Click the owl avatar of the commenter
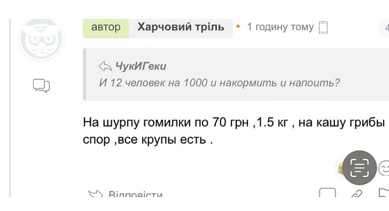 click(41, 39)
